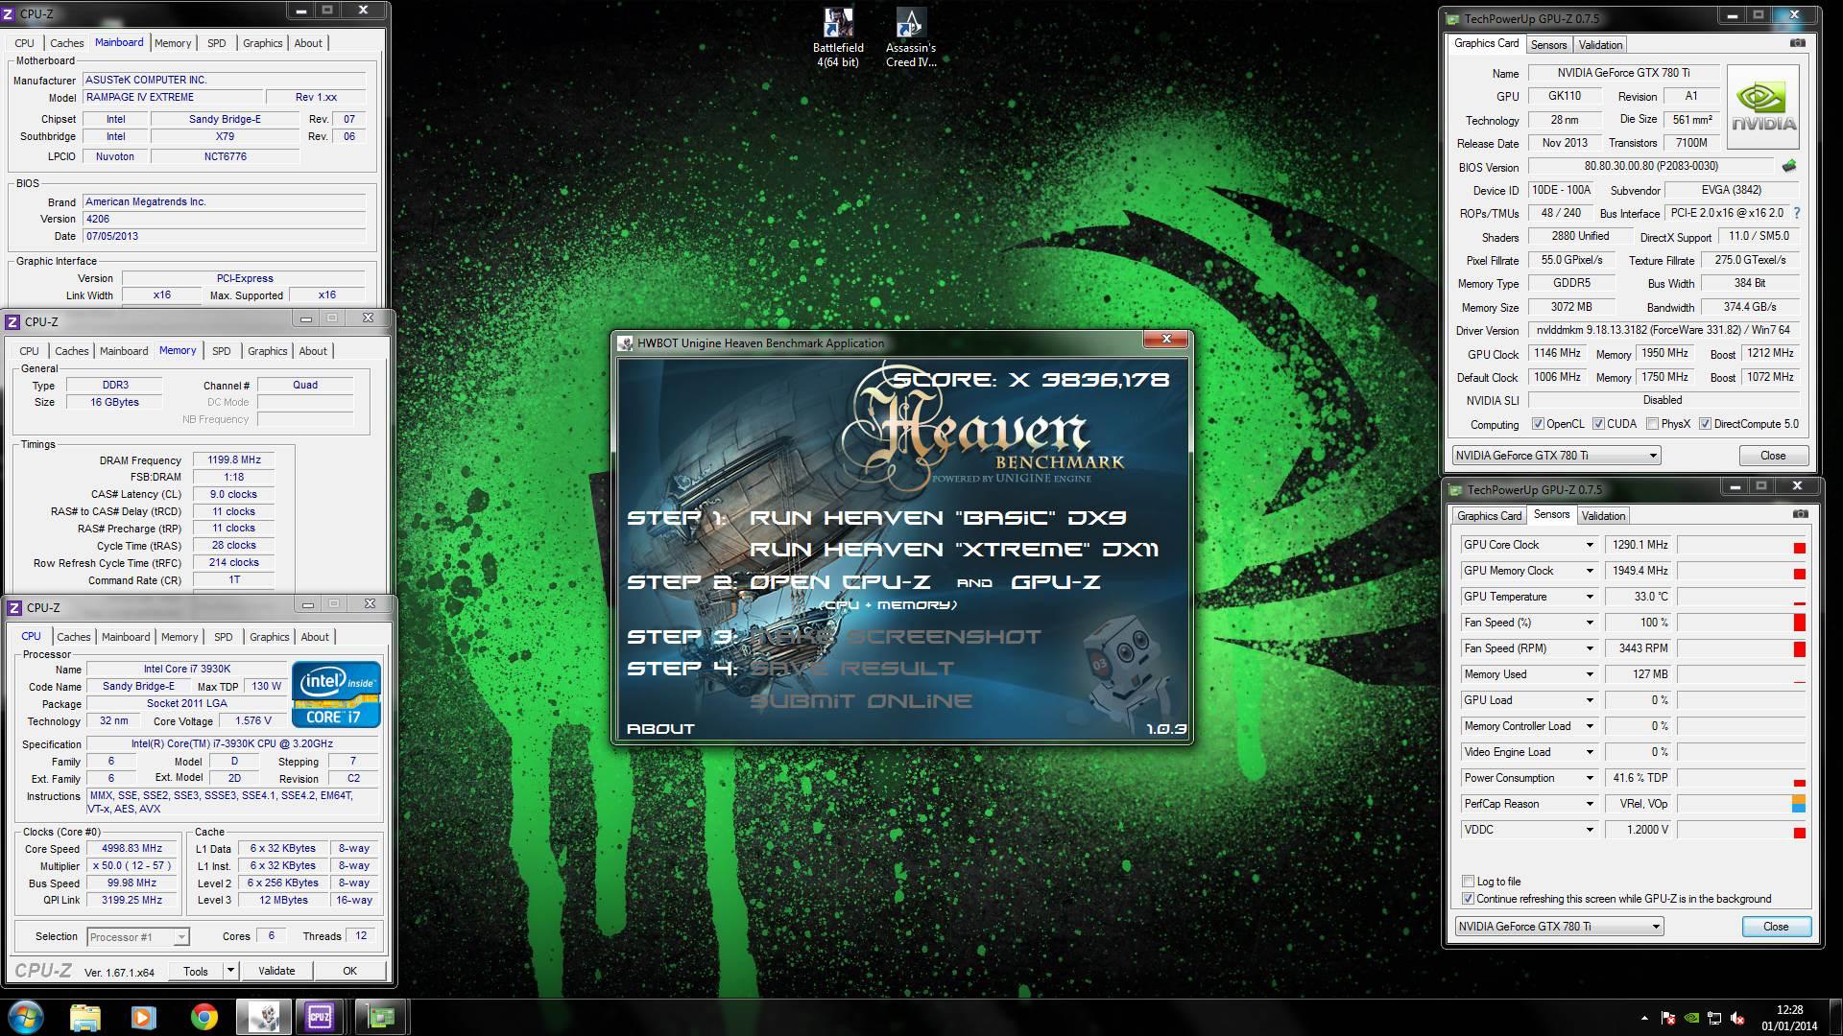Screen dimensions: 1843x1036
Task: Toggle Continue refreshing in background checkbox
Action: pos(1468,899)
